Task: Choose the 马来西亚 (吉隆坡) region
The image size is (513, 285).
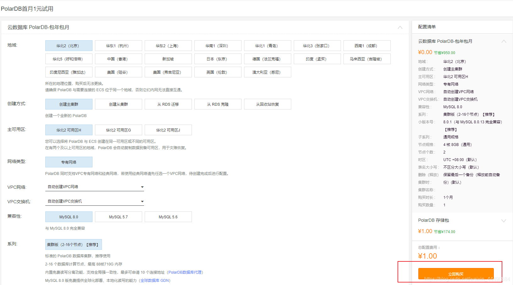Action: click(x=367, y=59)
